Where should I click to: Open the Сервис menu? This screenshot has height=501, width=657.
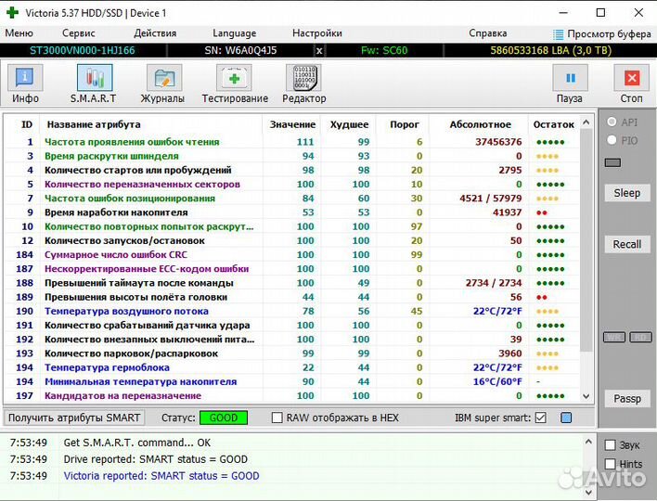click(78, 33)
